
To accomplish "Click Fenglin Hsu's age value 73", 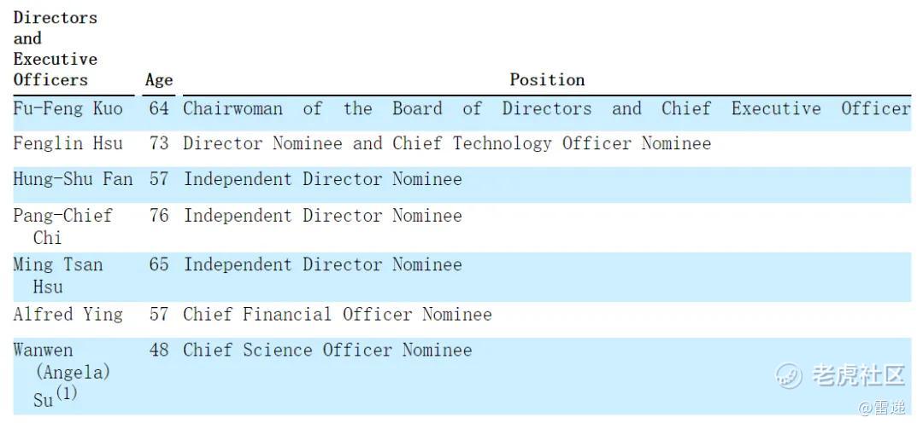I will [159, 143].
